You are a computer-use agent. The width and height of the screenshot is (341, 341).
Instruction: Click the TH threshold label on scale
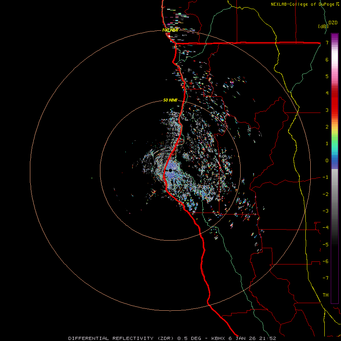click(325, 295)
